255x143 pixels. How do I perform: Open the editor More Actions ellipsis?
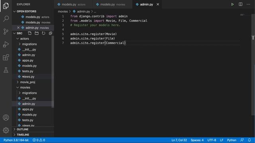(x=248, y=4)
